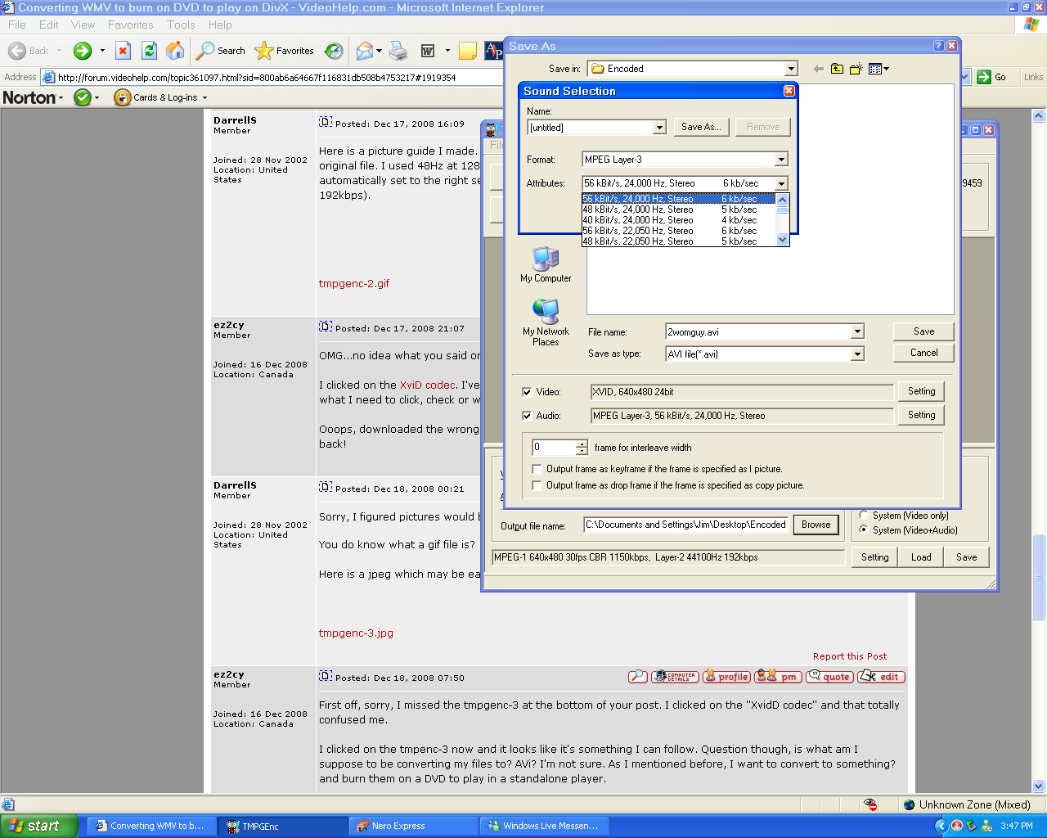The image size is (1047, 838).
Task: Click the Start button on taskbar
Action: click(x=38, y=826)
